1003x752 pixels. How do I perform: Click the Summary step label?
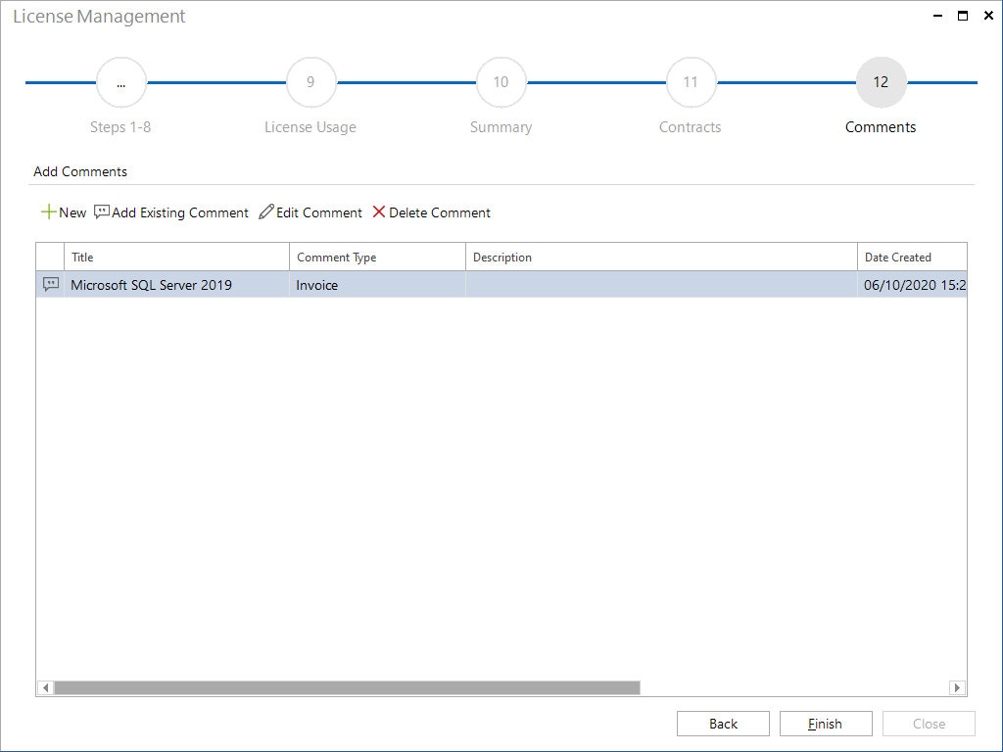(x=501, y=127)
